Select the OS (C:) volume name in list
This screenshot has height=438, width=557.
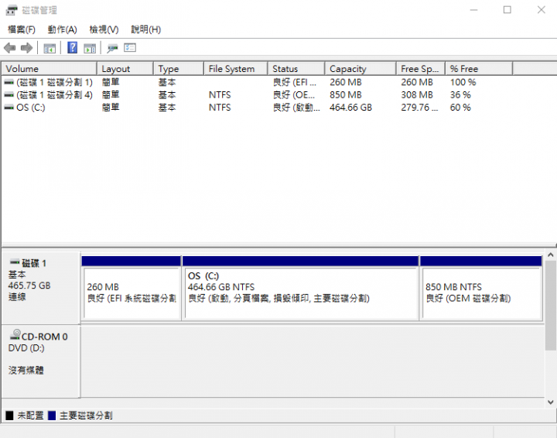click(x=30, y=108)
